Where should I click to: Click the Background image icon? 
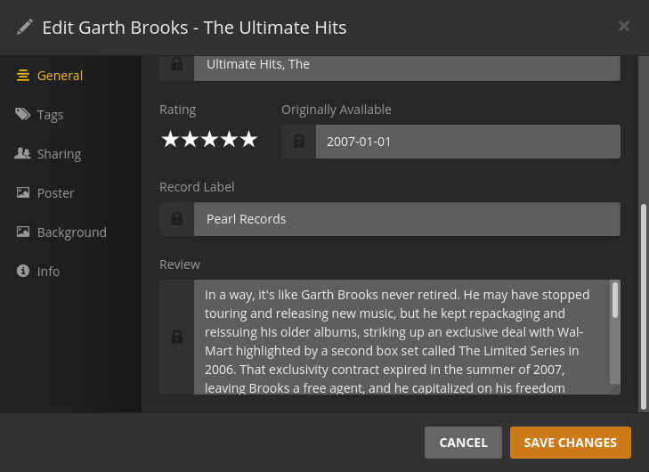23,232
